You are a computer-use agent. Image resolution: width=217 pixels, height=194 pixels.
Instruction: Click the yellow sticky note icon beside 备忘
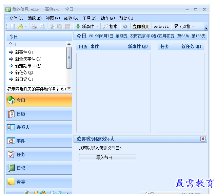coord(11,181)
